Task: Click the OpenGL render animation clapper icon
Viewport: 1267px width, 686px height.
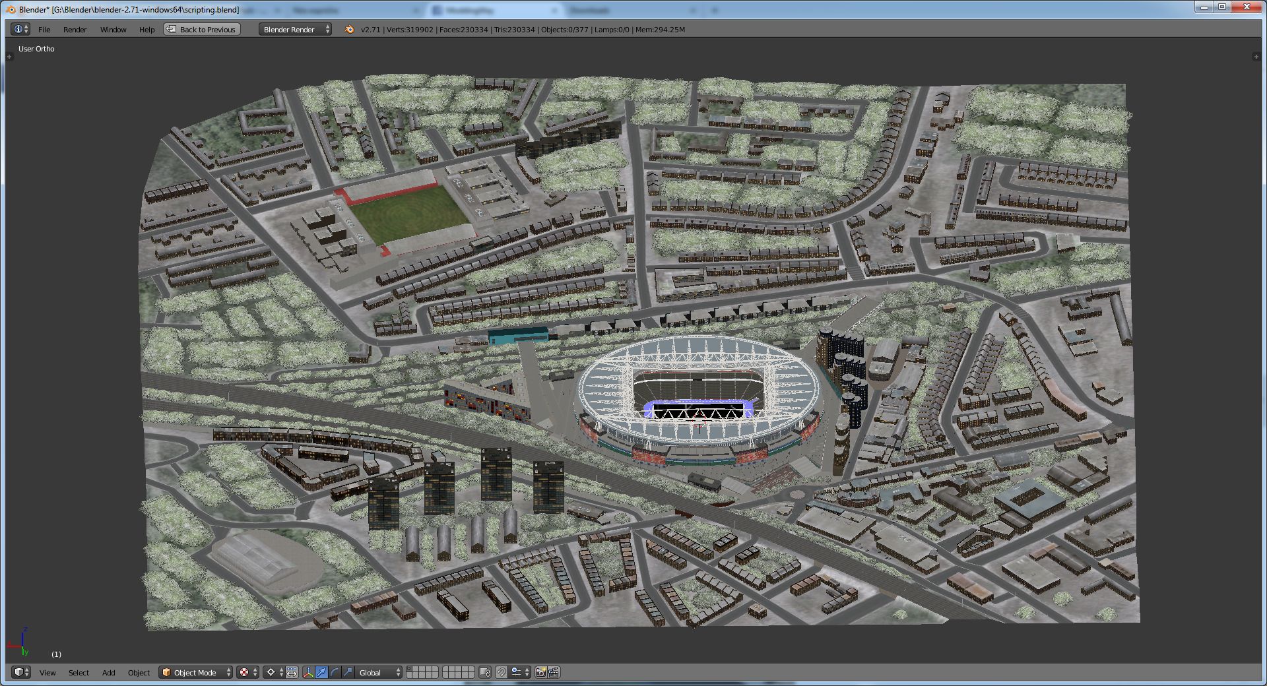Action: [554, 672]
